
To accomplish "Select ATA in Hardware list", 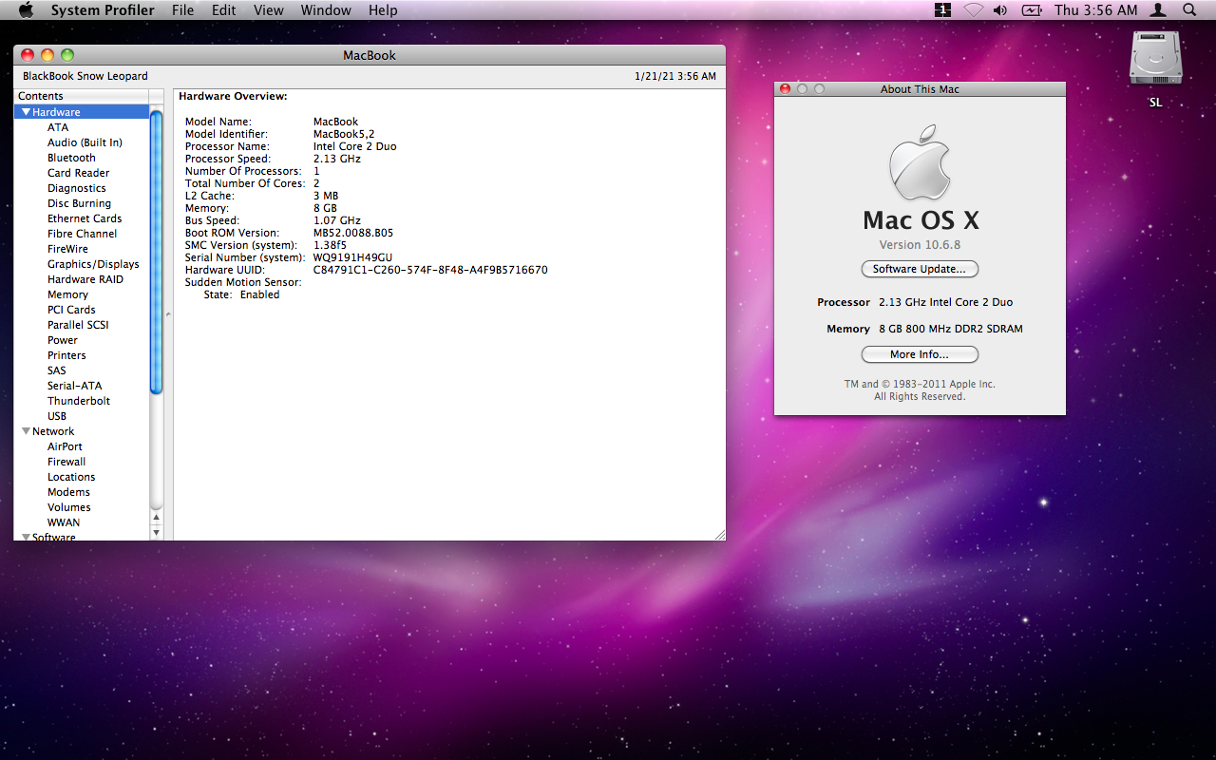I will [58, 127].
